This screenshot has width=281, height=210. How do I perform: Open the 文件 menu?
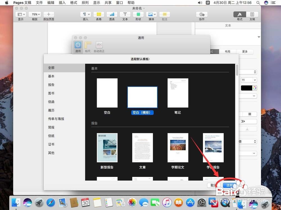pyautogui.click(x=39, y=3)
